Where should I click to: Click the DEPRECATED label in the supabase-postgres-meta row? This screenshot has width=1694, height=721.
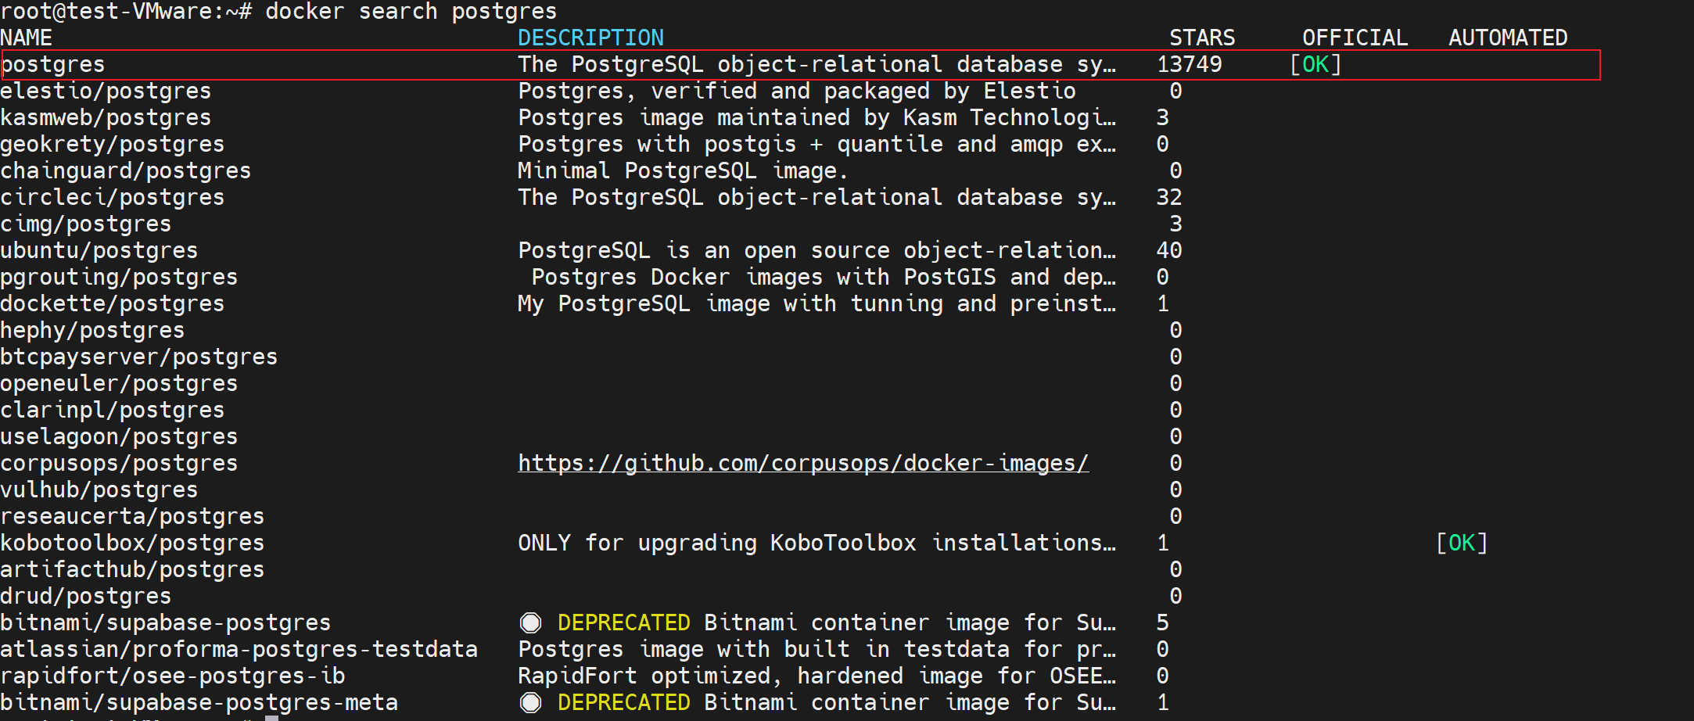click(x=624, y=702)
